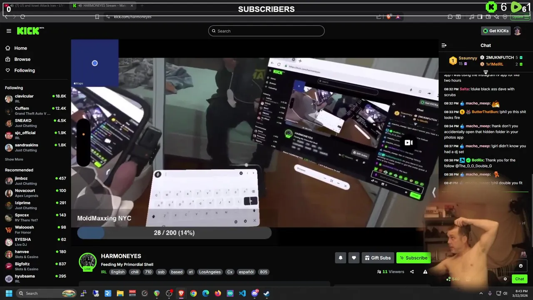Click the green Chat send button
Viewport: 533px width, 300px height.
[520, 279]
